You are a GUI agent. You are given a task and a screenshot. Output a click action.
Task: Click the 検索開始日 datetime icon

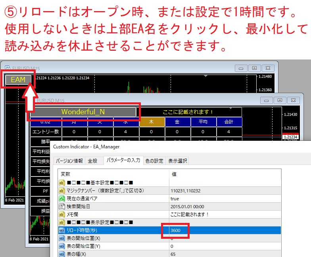(62, 206)
